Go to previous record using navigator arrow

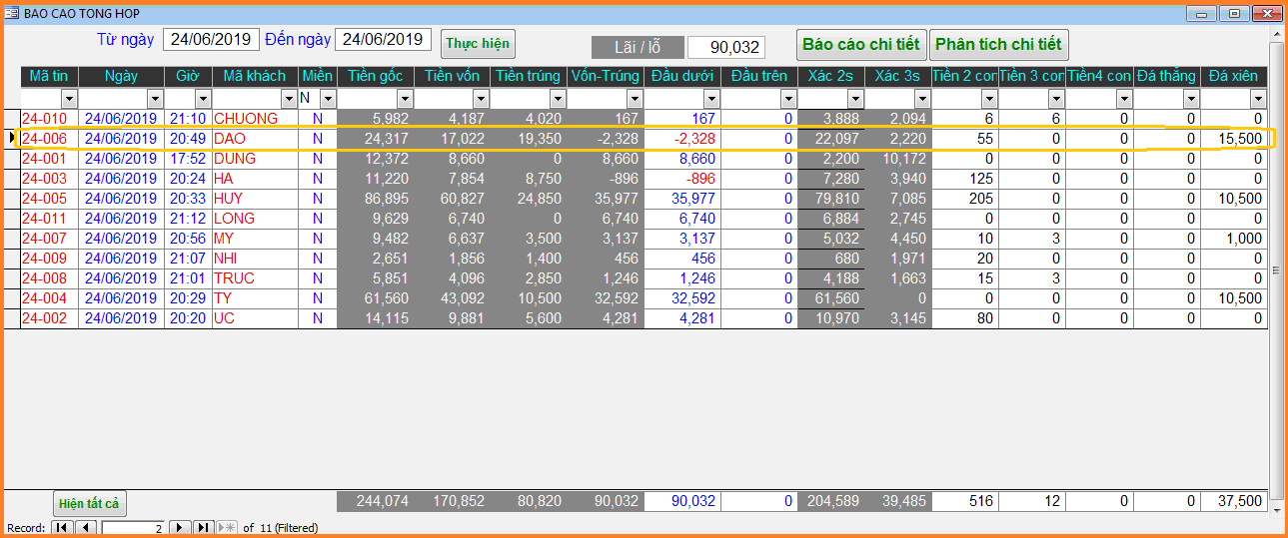(86, 528)
